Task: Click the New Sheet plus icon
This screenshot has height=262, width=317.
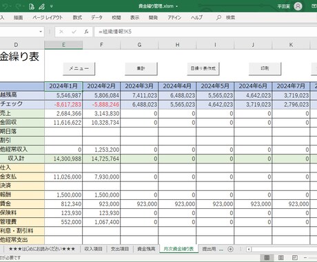Action: tap(230, 249)
